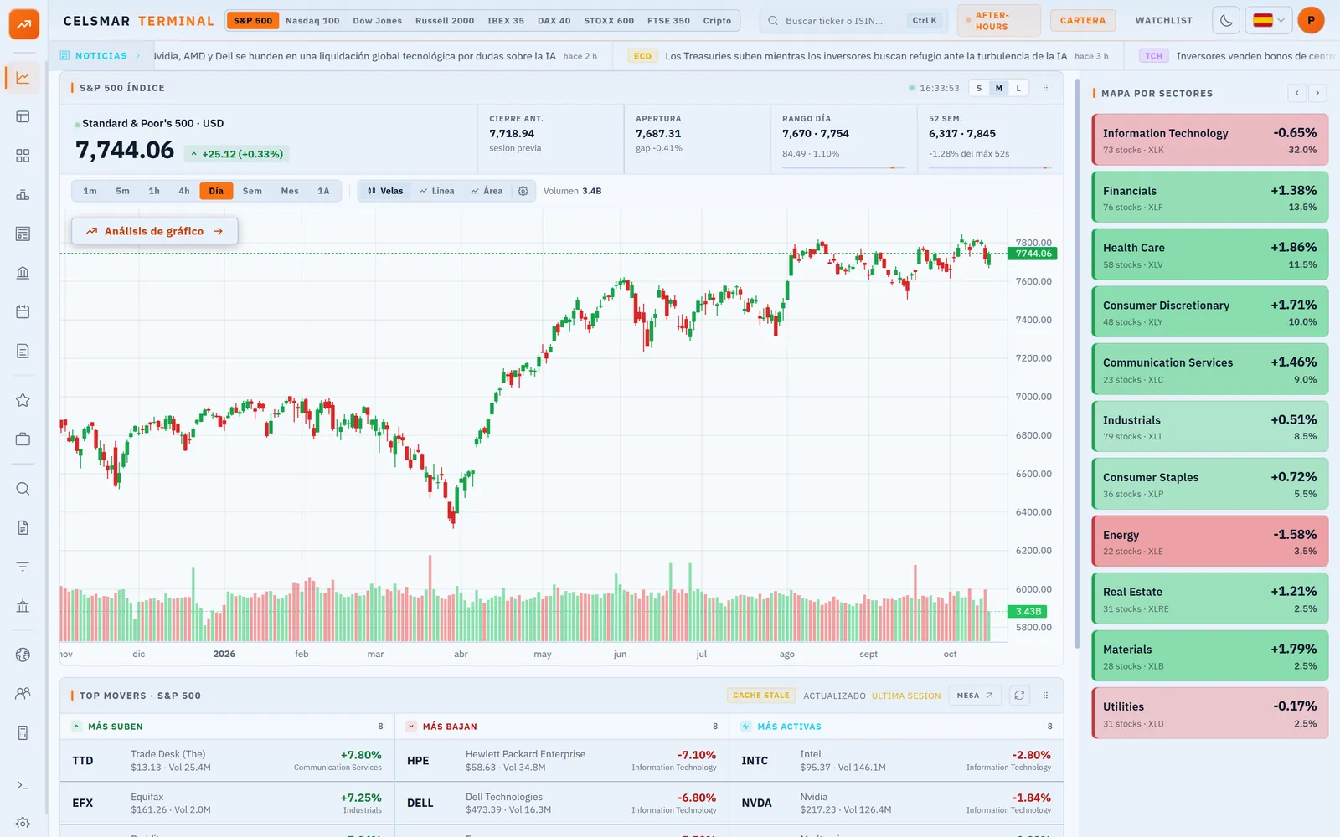
Task: Click the user avatar P
Action: [1311, 21]
